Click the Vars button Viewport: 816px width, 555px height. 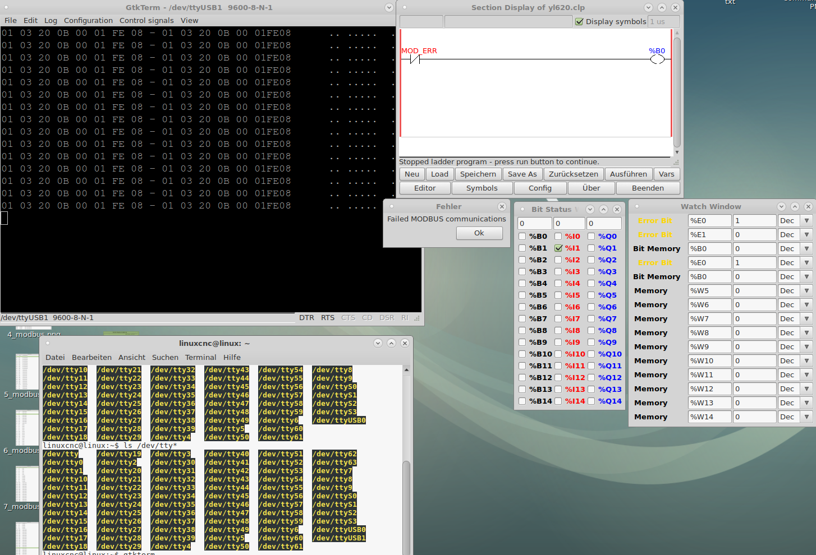point(667,174)
